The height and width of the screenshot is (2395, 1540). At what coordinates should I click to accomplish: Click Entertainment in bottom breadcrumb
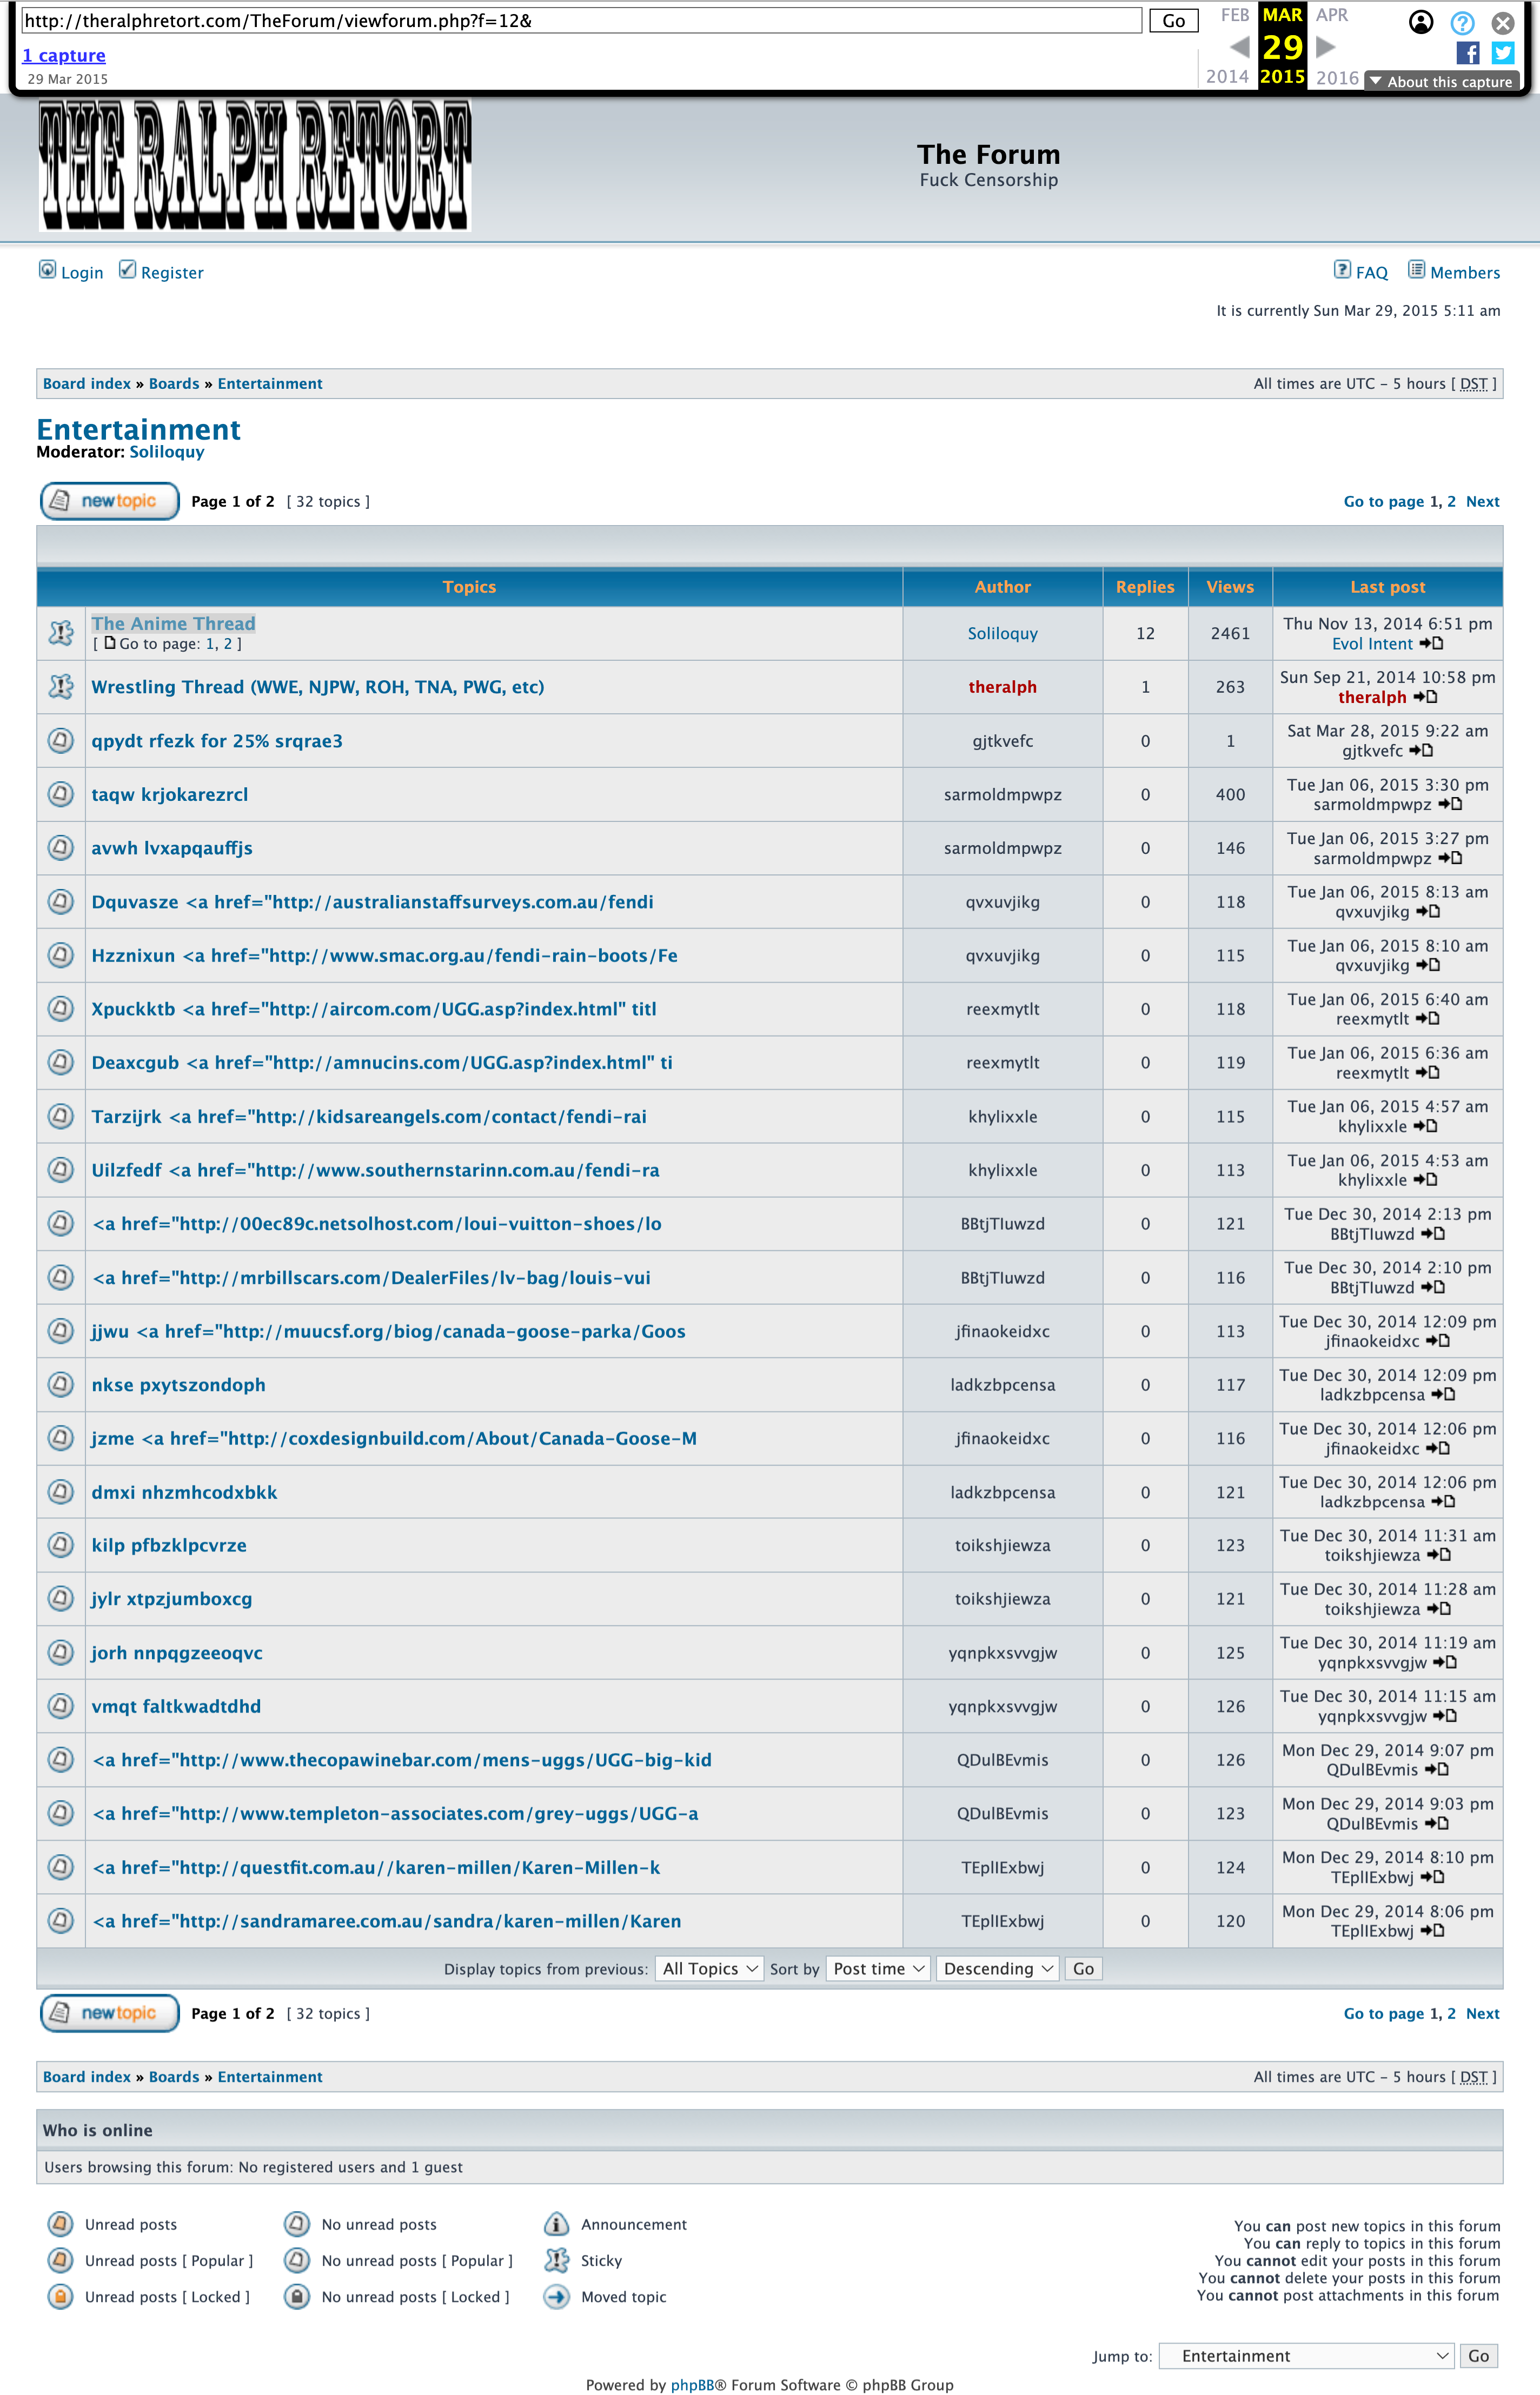pos(270,2077)
